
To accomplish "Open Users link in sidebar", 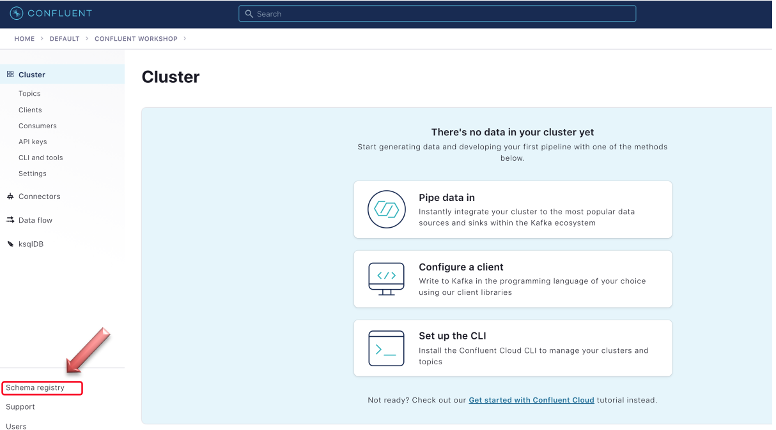I will click(x=16, y=426).
